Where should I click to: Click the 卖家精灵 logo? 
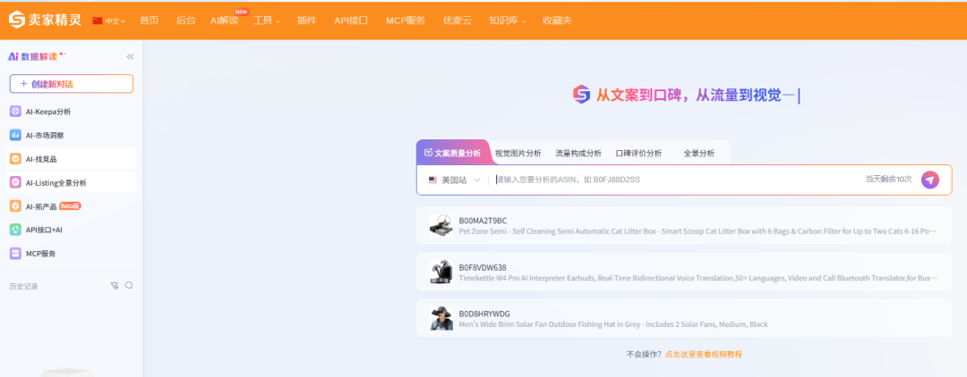pyautogui.click(x=45, y=20)
